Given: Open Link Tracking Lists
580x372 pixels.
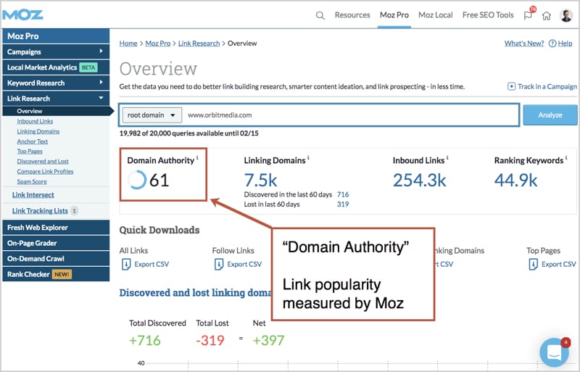Looking at the screenshot, I should pyautogui.click(x=40, y=210).
